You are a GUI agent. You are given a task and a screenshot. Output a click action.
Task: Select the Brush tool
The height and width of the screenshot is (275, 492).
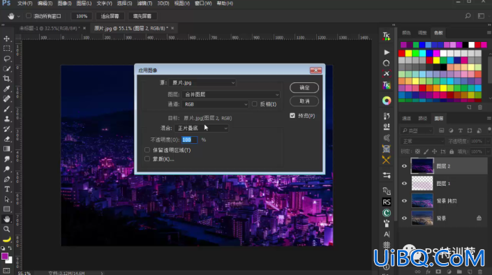[x=6, y=109]
